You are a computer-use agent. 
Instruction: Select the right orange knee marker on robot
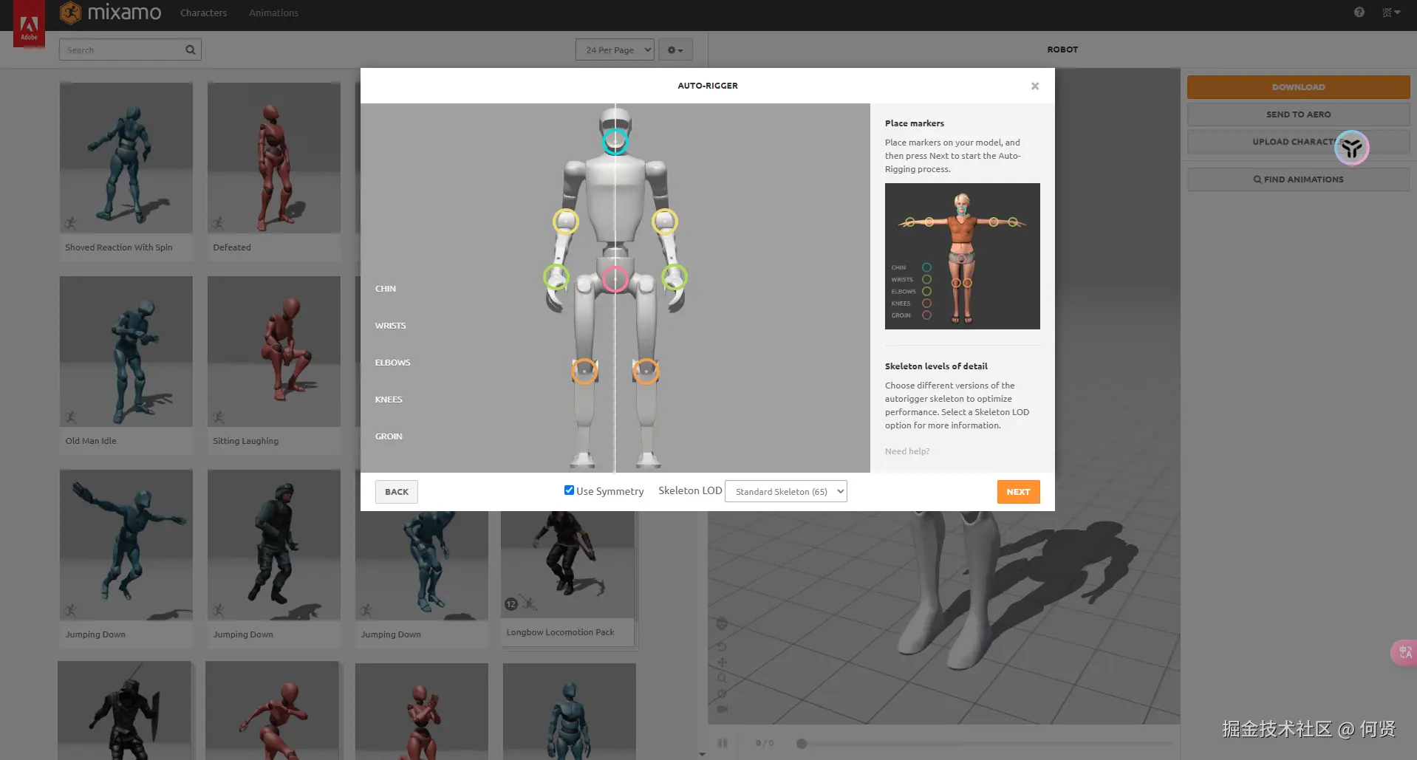point(646,371)
